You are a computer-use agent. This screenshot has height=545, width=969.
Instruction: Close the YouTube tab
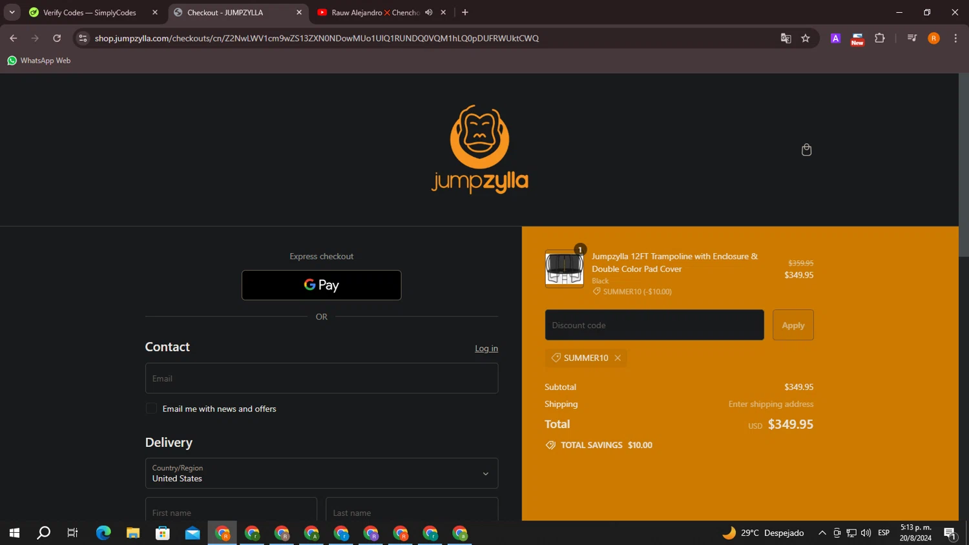443,12
